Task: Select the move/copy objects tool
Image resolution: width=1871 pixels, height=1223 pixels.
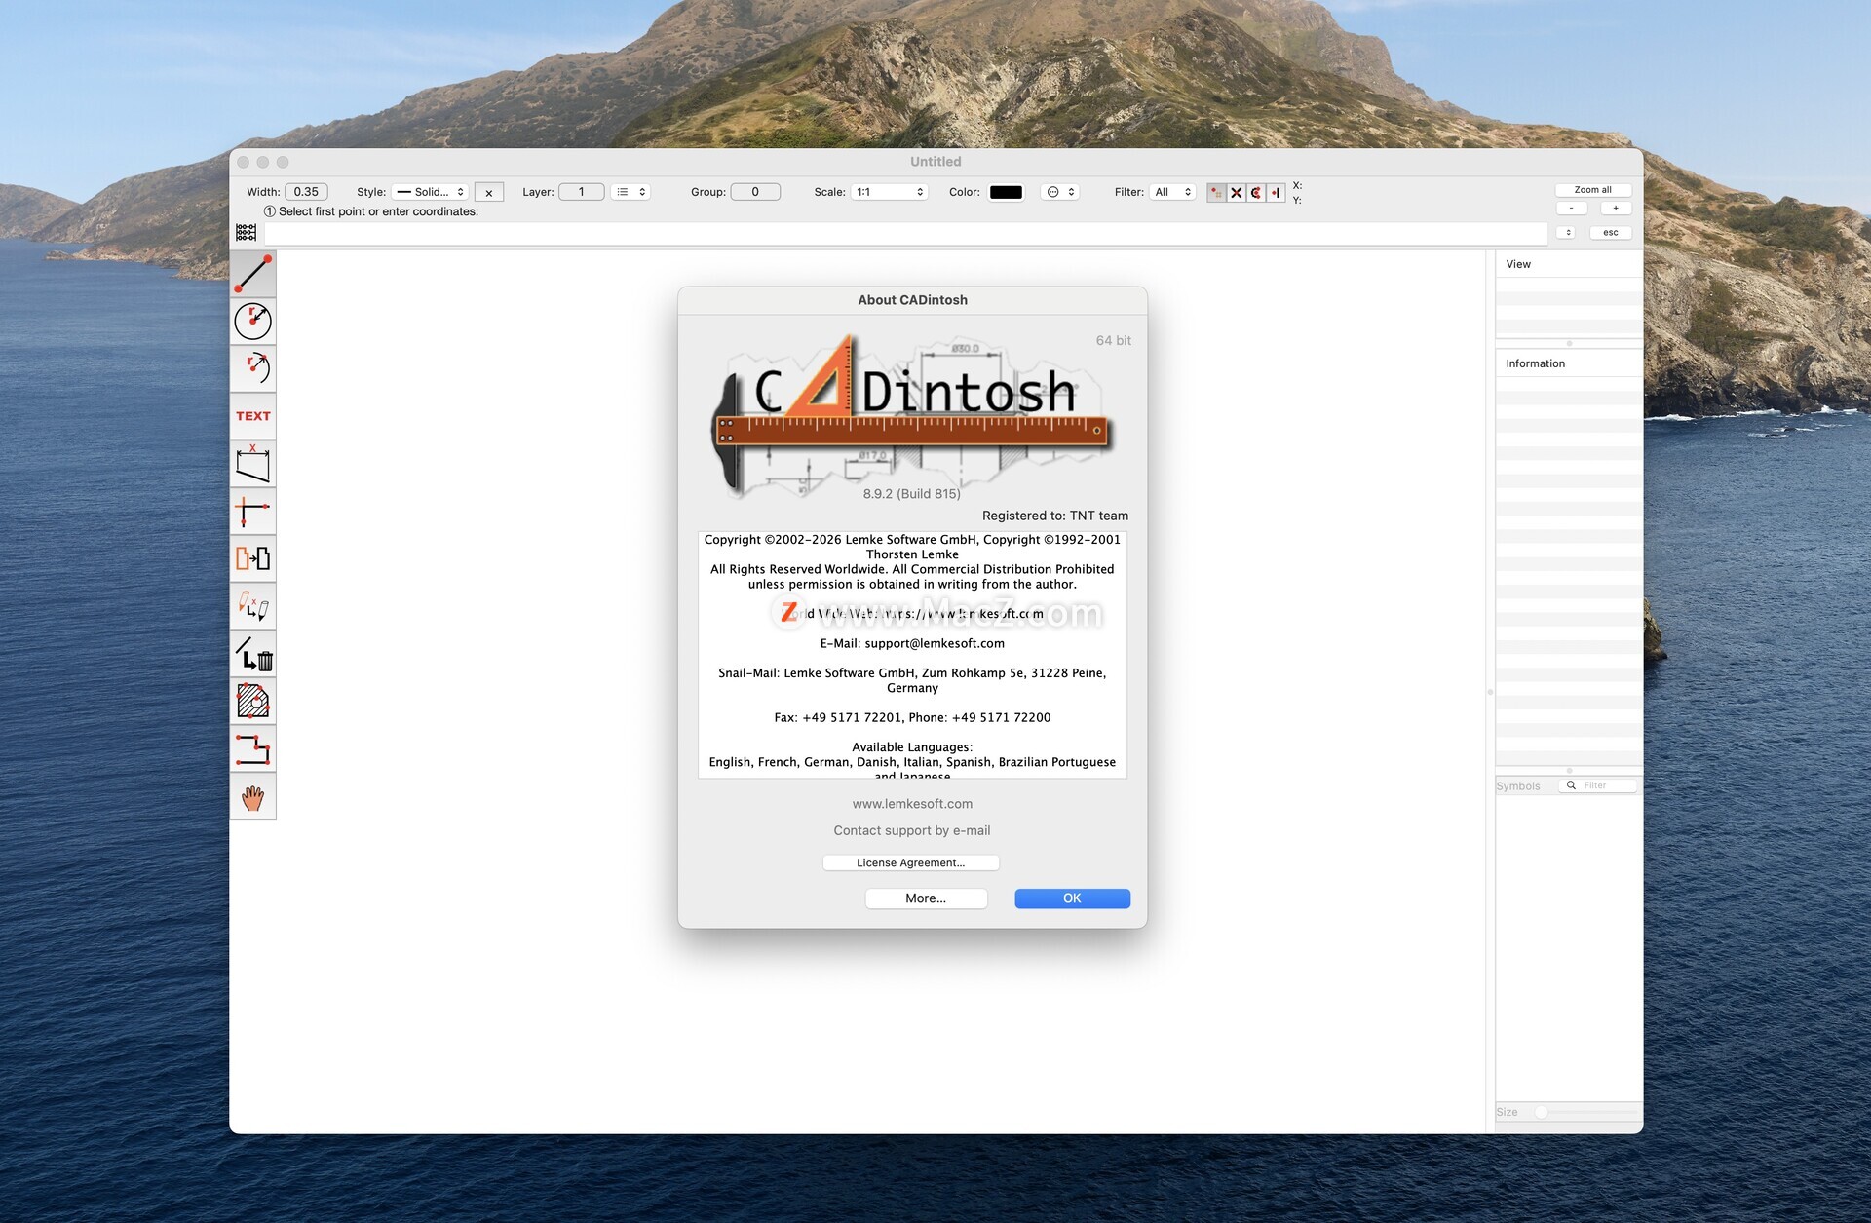Action: [253, 558]
